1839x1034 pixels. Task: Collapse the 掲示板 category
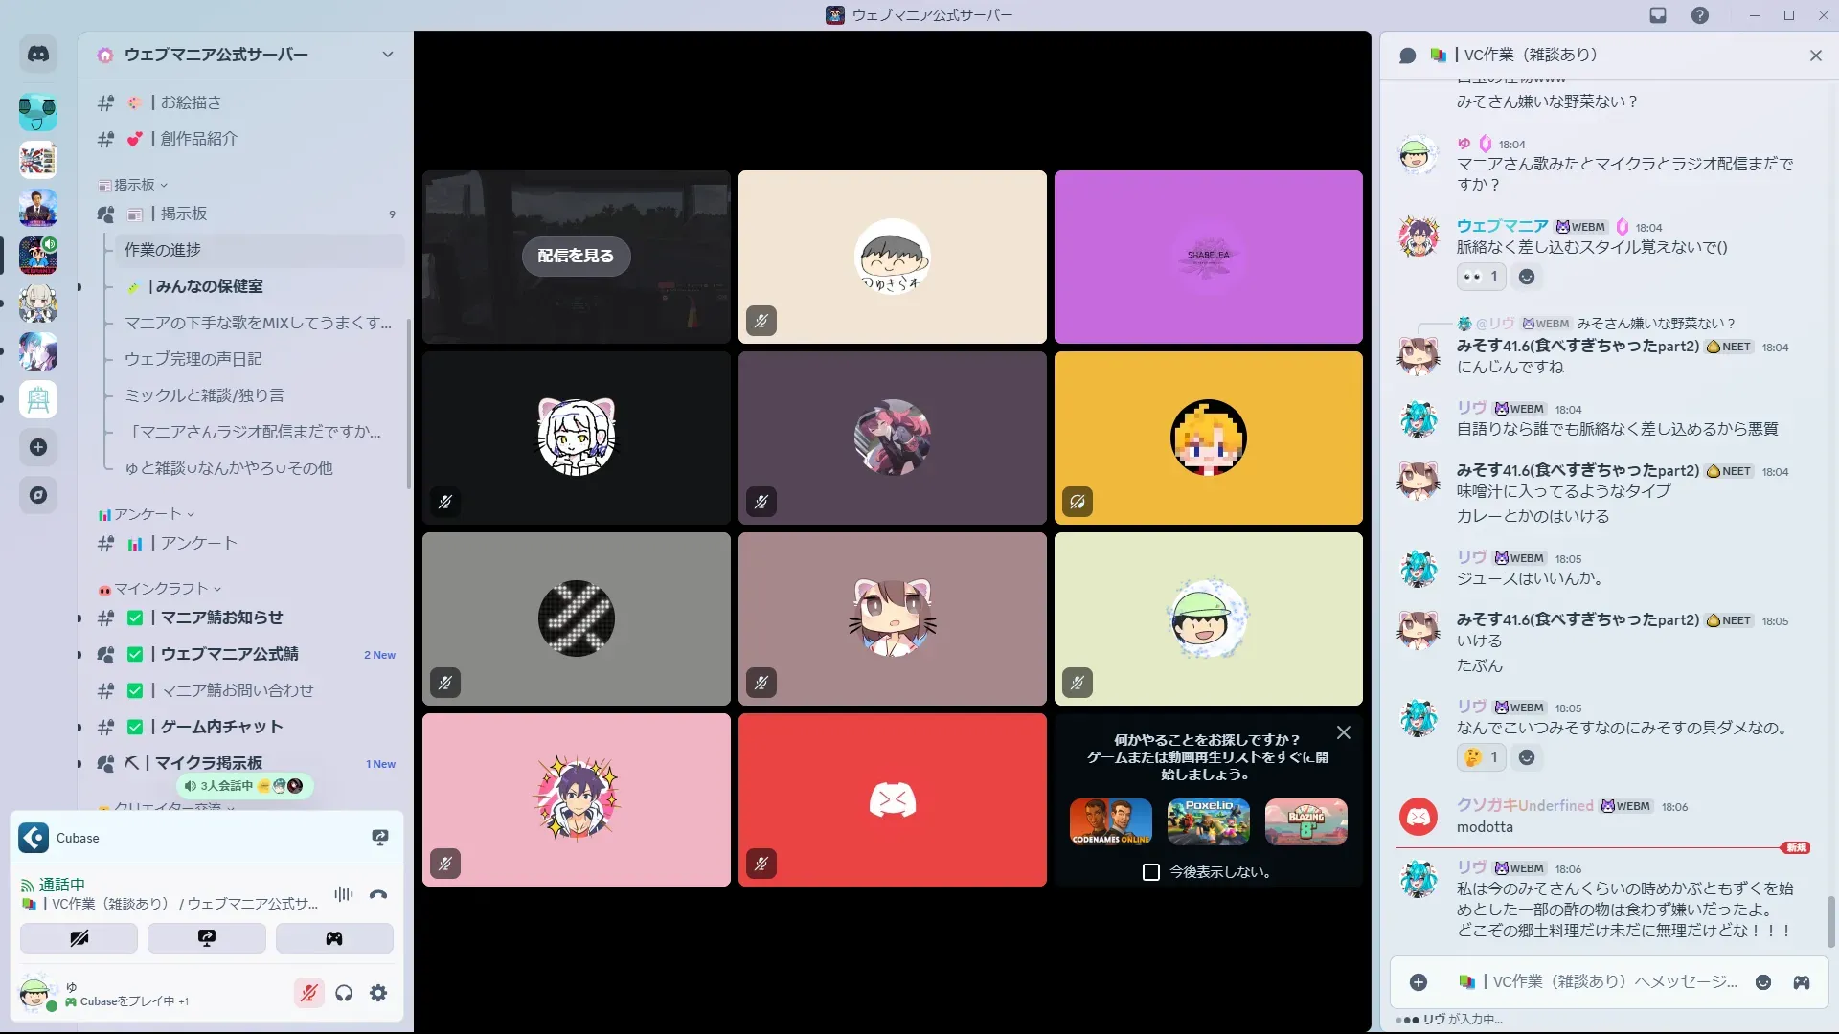(x=134, y=185)
